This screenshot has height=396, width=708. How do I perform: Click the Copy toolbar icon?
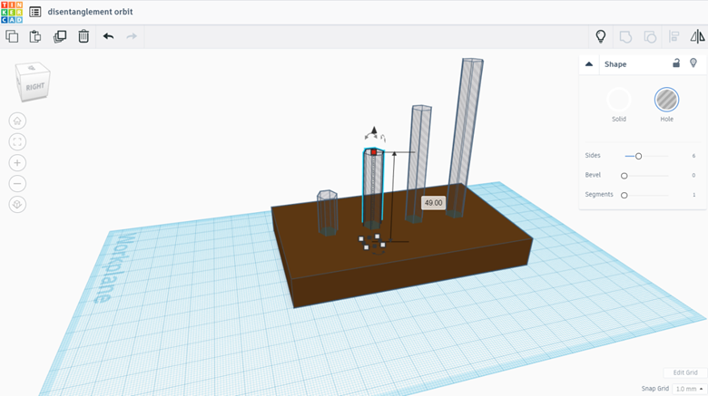pos(12,36)
